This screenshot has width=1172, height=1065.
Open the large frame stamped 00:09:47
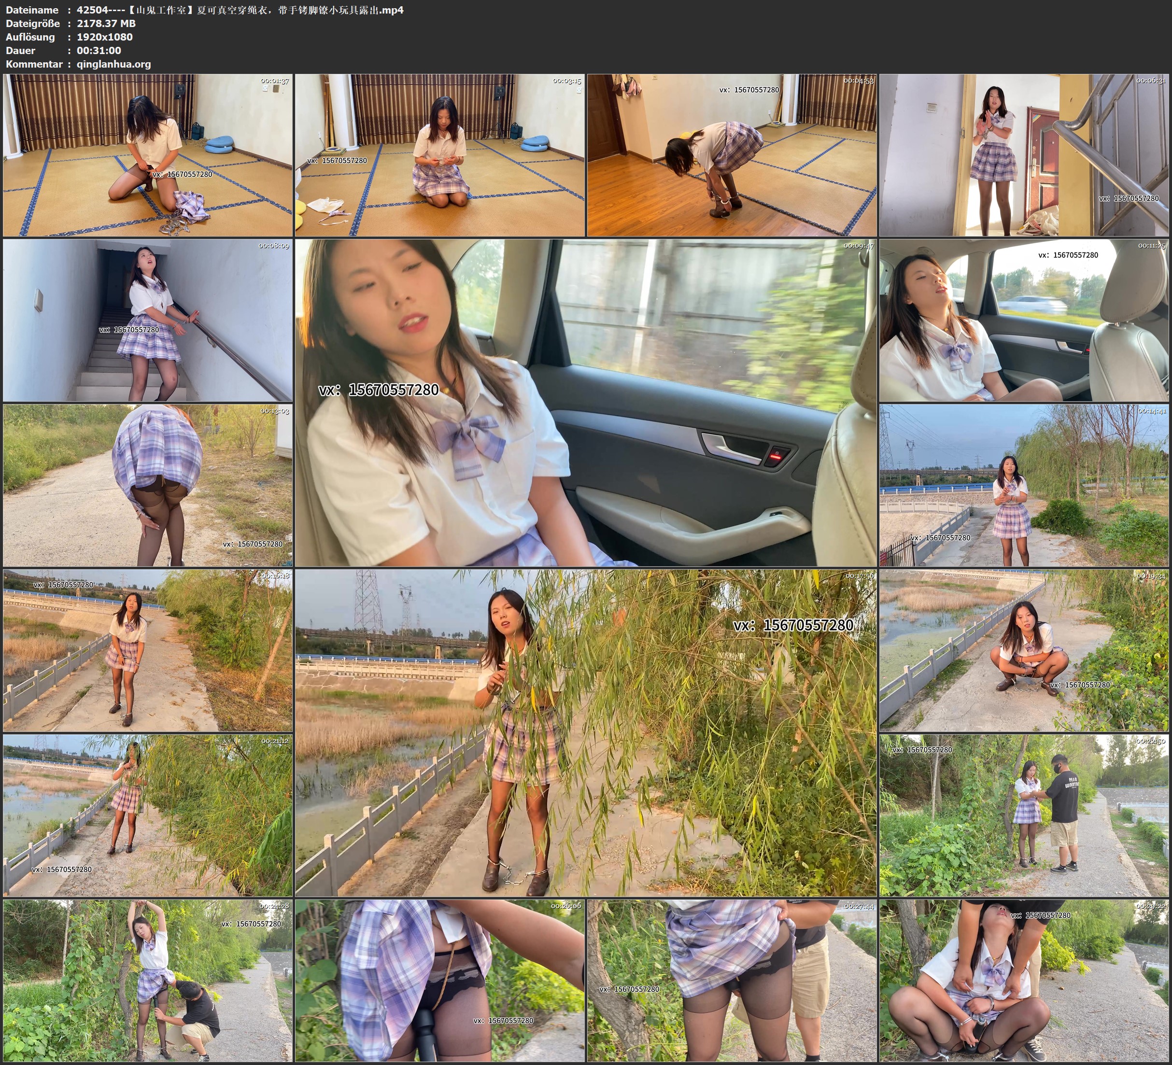[x=585, y=402]
